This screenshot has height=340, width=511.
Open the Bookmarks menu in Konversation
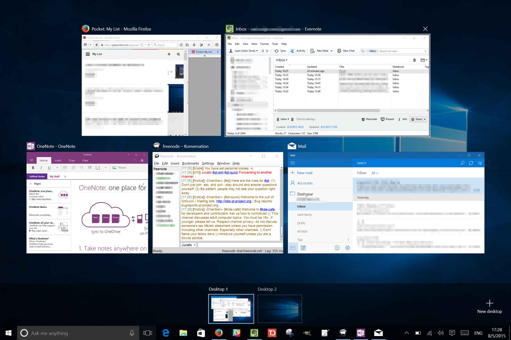click(x=190, y=163)
